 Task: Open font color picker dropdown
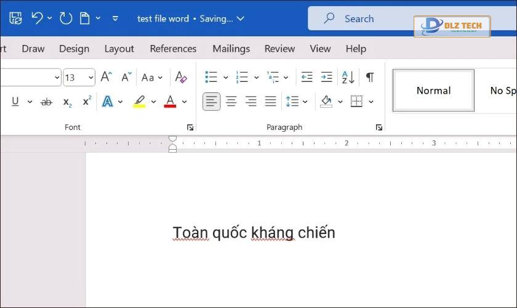click(x=184, y=102)
